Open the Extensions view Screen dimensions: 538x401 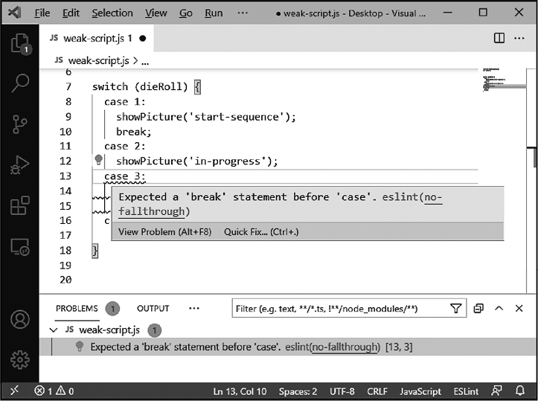point(19,205)
